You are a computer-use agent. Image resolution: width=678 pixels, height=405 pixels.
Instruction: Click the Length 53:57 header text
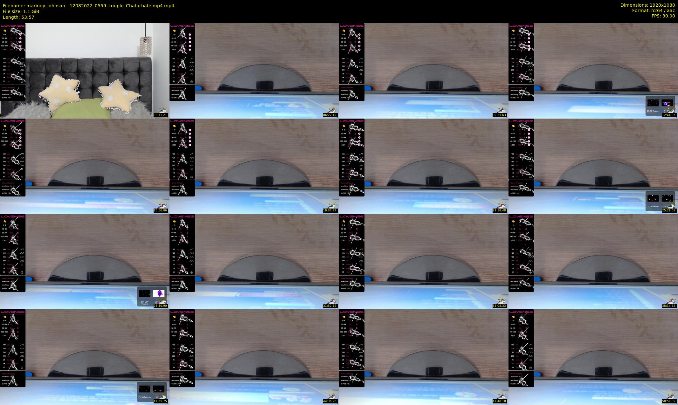pyautogui.click(x=18, y=17)
